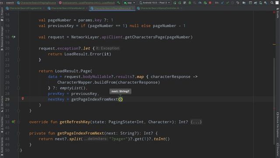Click line number 29 in the gutter
Viewport: 280px width, 158px height.
[x=7, y=99]
